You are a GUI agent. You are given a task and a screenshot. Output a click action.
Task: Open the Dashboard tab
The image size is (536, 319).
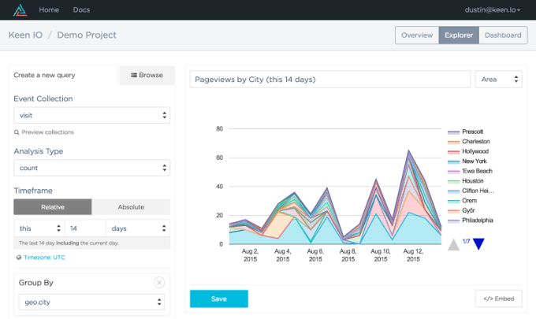[502, 35]
